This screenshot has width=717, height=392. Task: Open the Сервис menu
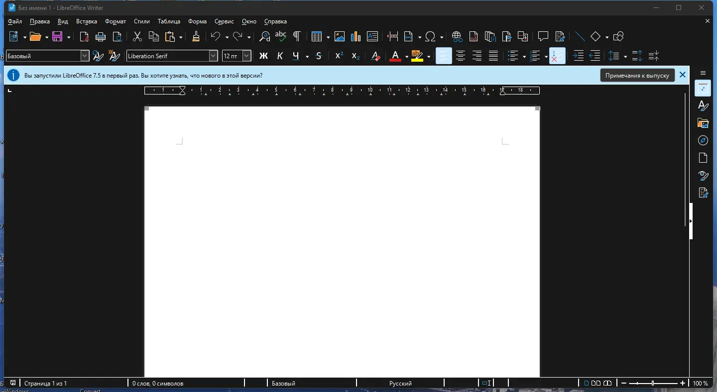coord(224,21)
